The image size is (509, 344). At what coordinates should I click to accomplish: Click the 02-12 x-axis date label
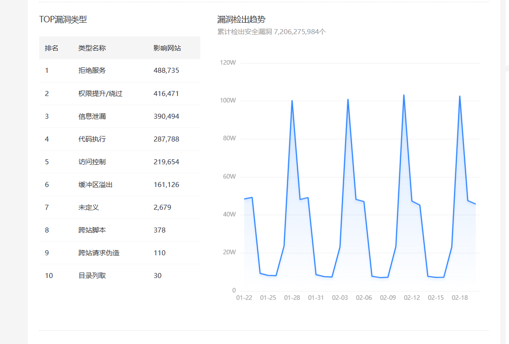click(412, 298)
